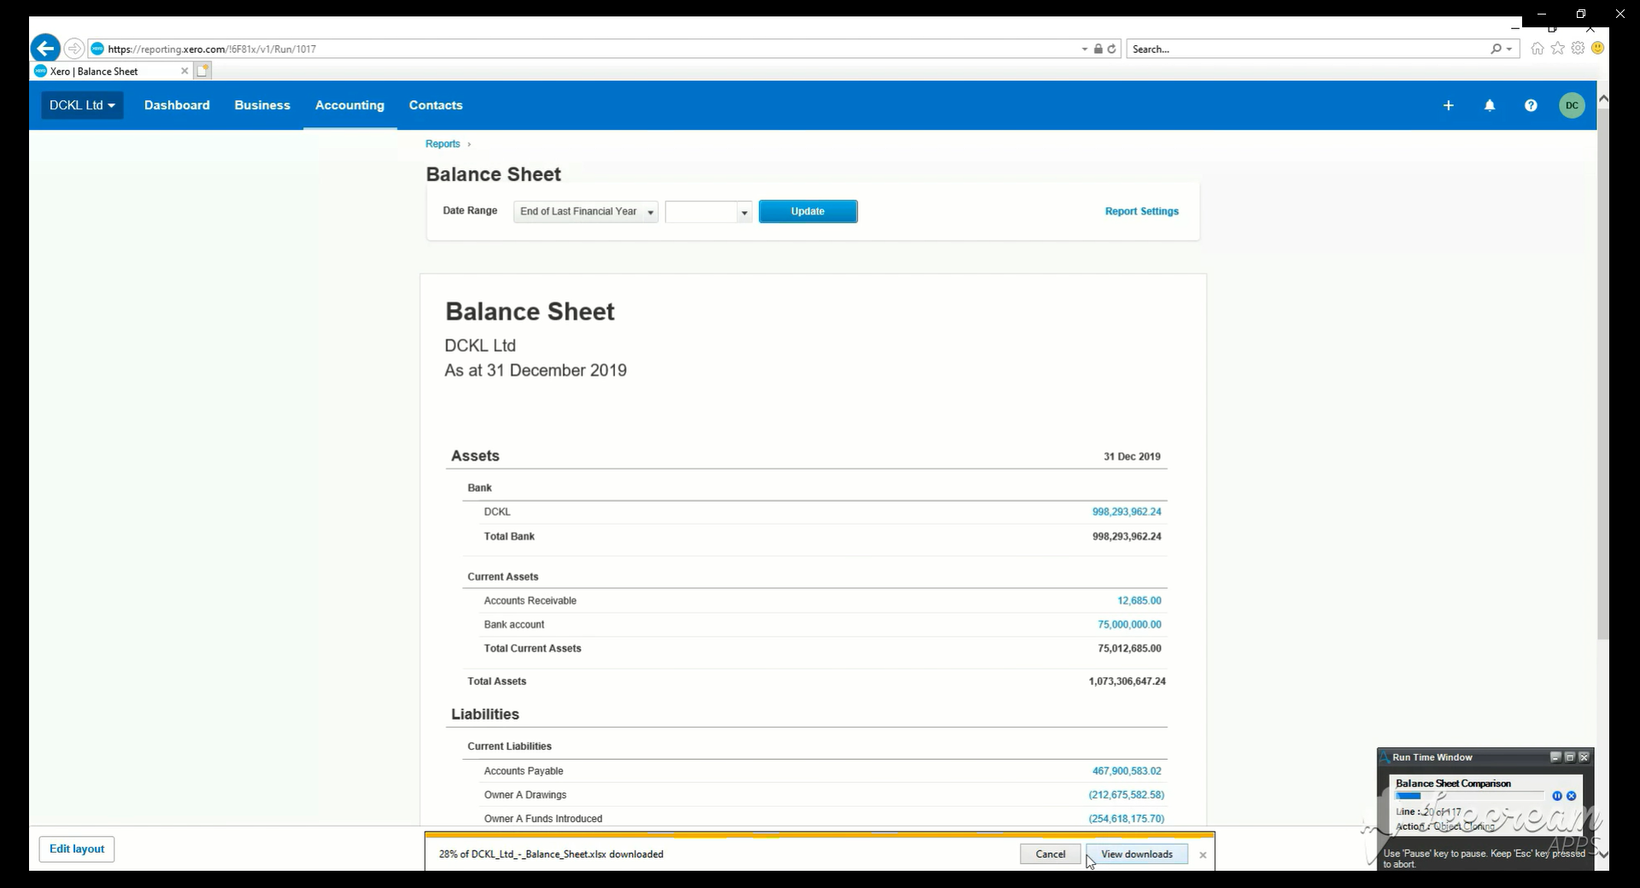The image size is (1640, 888).
Task: Click the plus icon in Xero header
Action: [1448, 105]
